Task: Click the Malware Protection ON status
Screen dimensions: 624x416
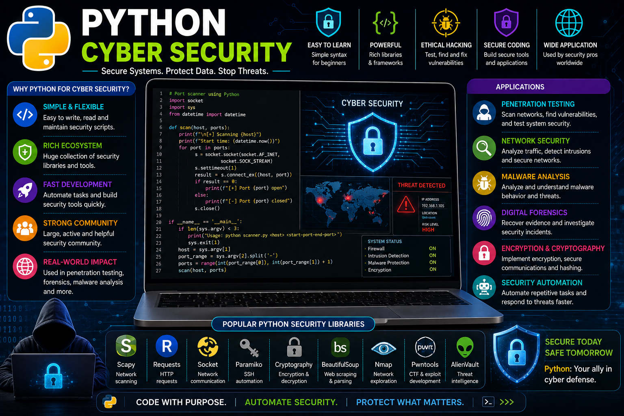Action: (433, 262)
